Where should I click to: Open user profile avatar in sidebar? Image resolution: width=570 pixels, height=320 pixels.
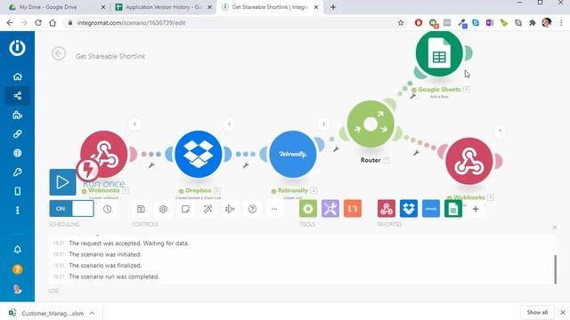coord(18,289)
